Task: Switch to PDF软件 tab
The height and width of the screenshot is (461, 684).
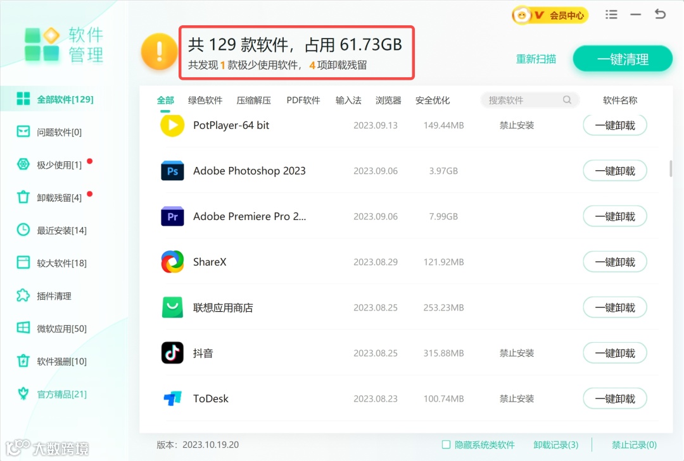Action: point(303,100)
